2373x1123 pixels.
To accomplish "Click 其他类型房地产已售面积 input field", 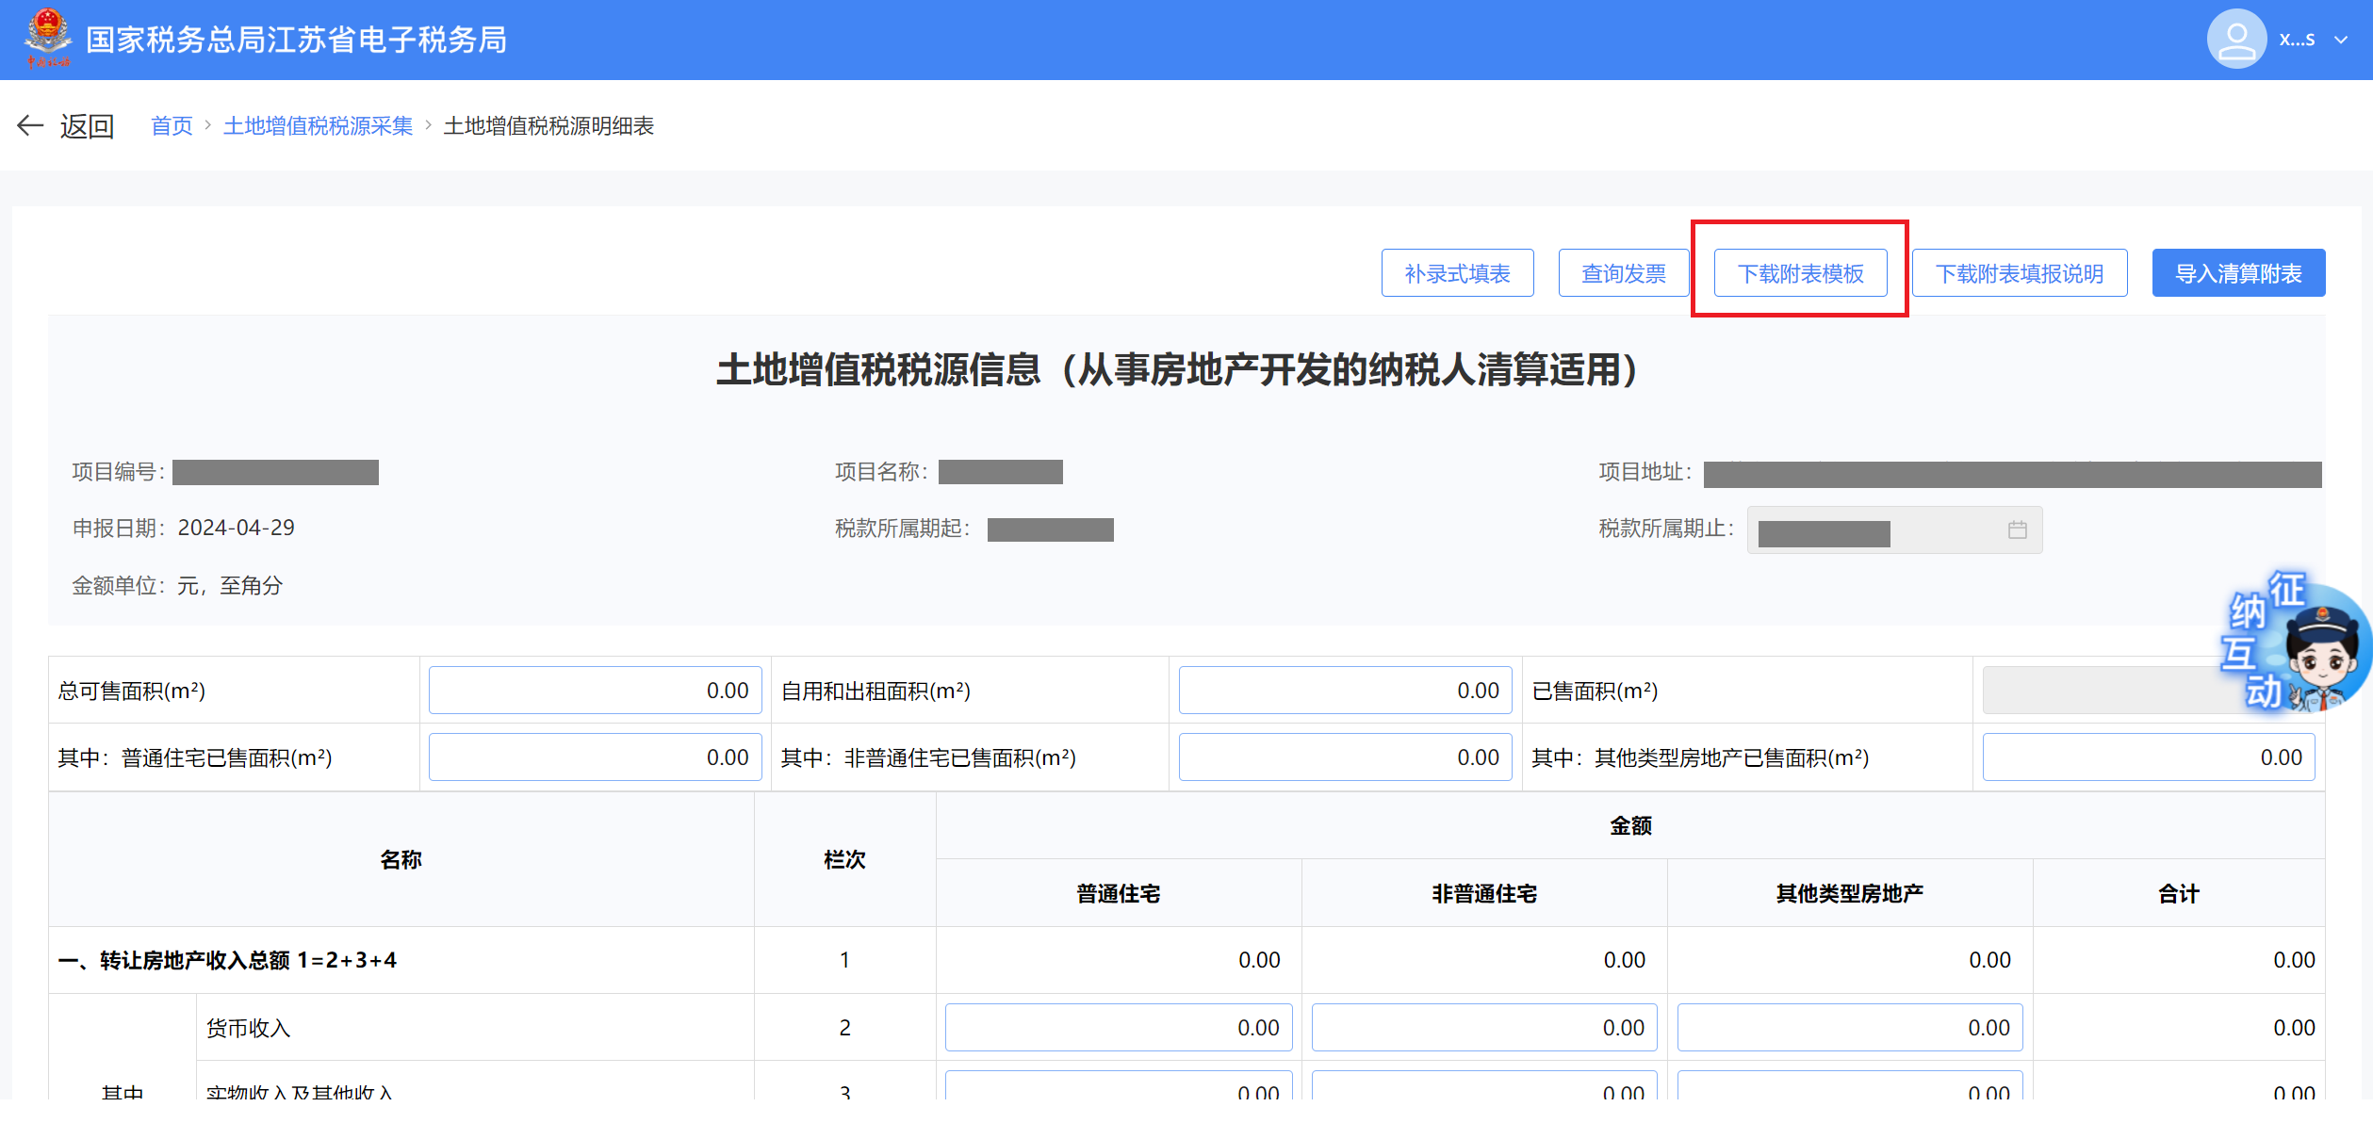I will click(2148, 757).
